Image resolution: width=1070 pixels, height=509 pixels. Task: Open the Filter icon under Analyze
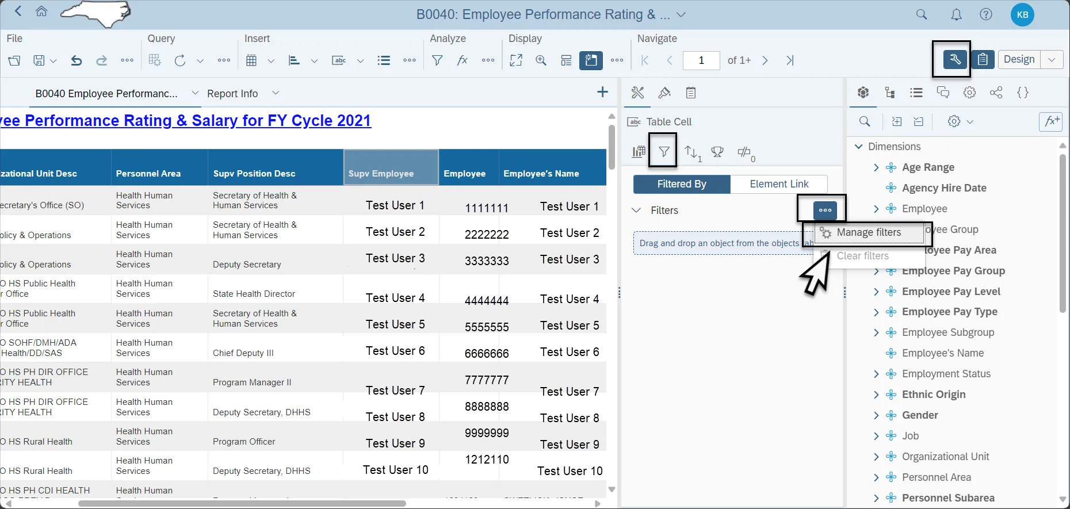click(437, 60)
